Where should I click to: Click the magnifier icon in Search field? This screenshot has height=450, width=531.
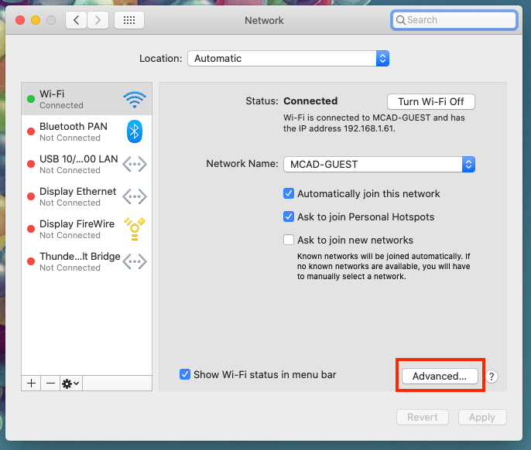(401, 20)
